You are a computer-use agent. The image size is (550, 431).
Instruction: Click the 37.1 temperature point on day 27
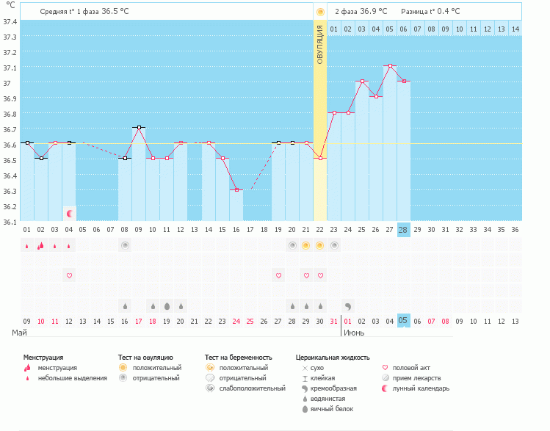(x=390, y=66)
